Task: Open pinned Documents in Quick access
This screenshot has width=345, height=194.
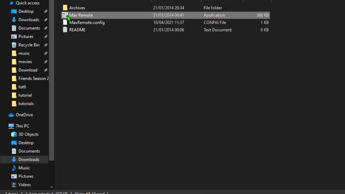Action: (29, 28)
